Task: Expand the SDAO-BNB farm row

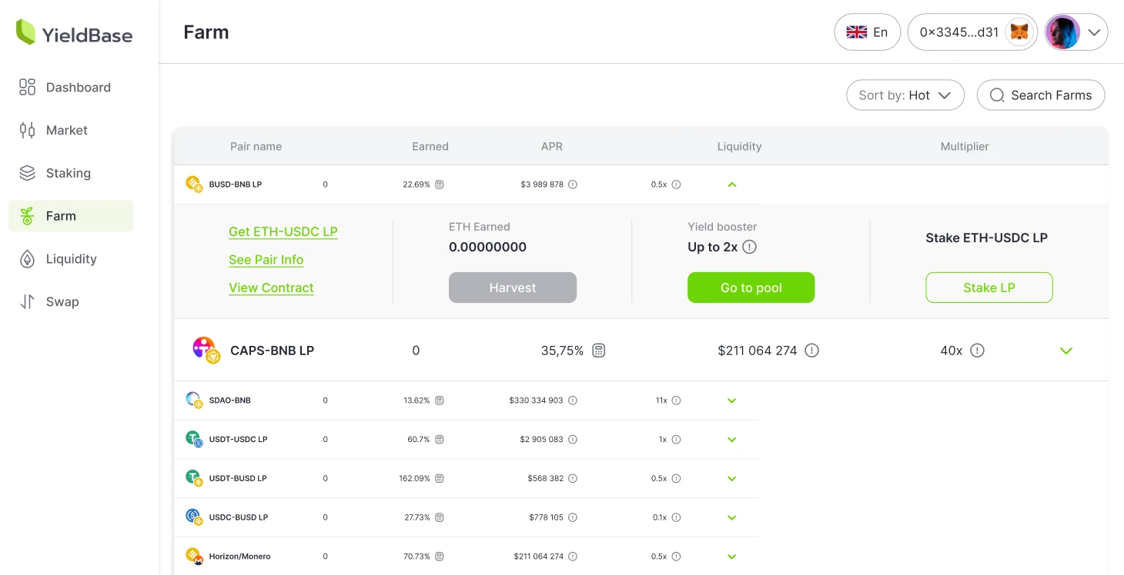Action: point(731,400)
